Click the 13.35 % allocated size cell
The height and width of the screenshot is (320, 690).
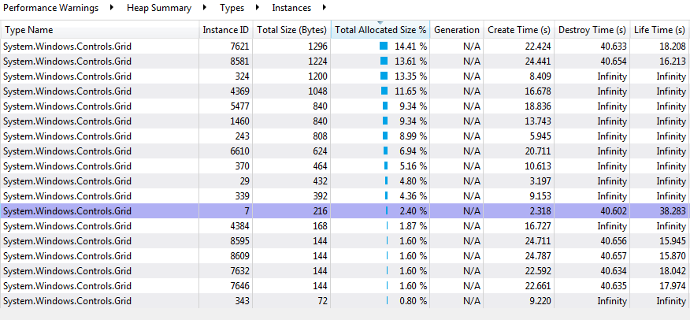click(x=380, y=76)
